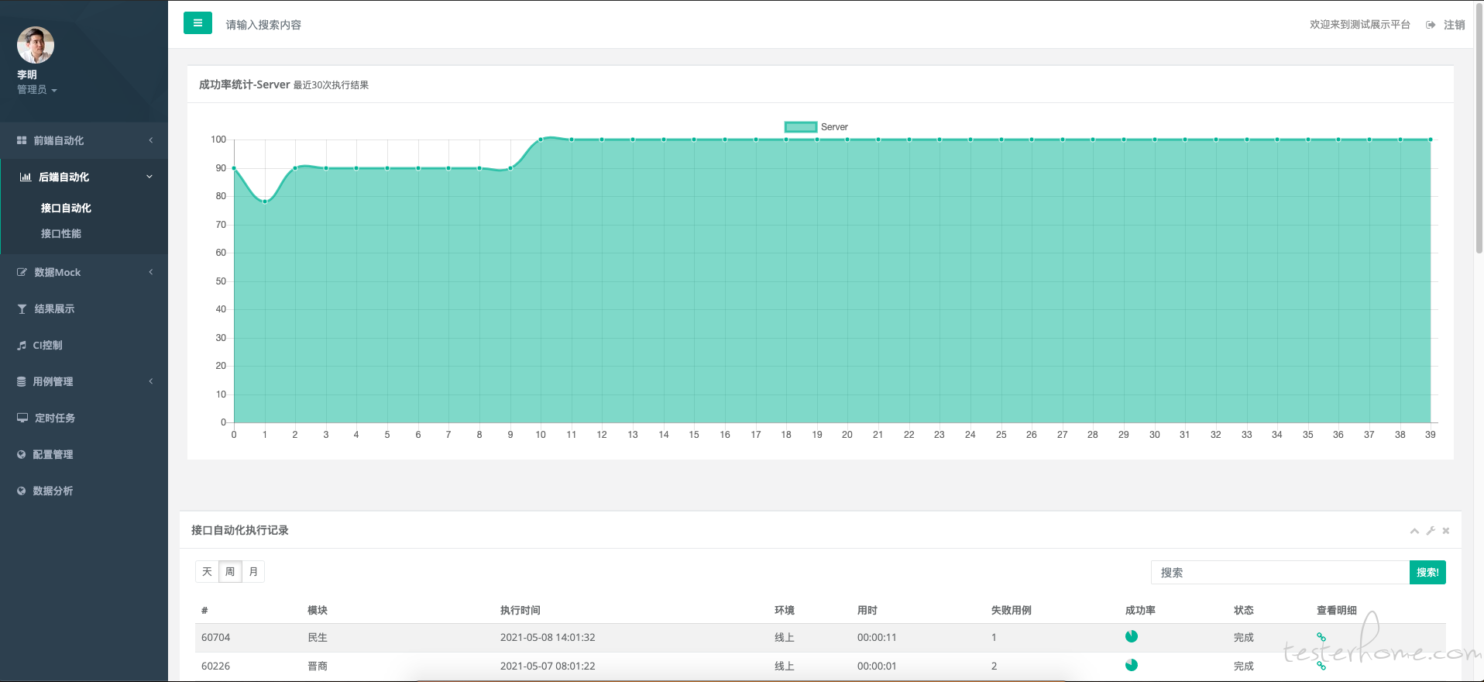Viewport: 1484px width, 682px height.
Task: Click the 执行时间 column header
Action: pos(520,611)
